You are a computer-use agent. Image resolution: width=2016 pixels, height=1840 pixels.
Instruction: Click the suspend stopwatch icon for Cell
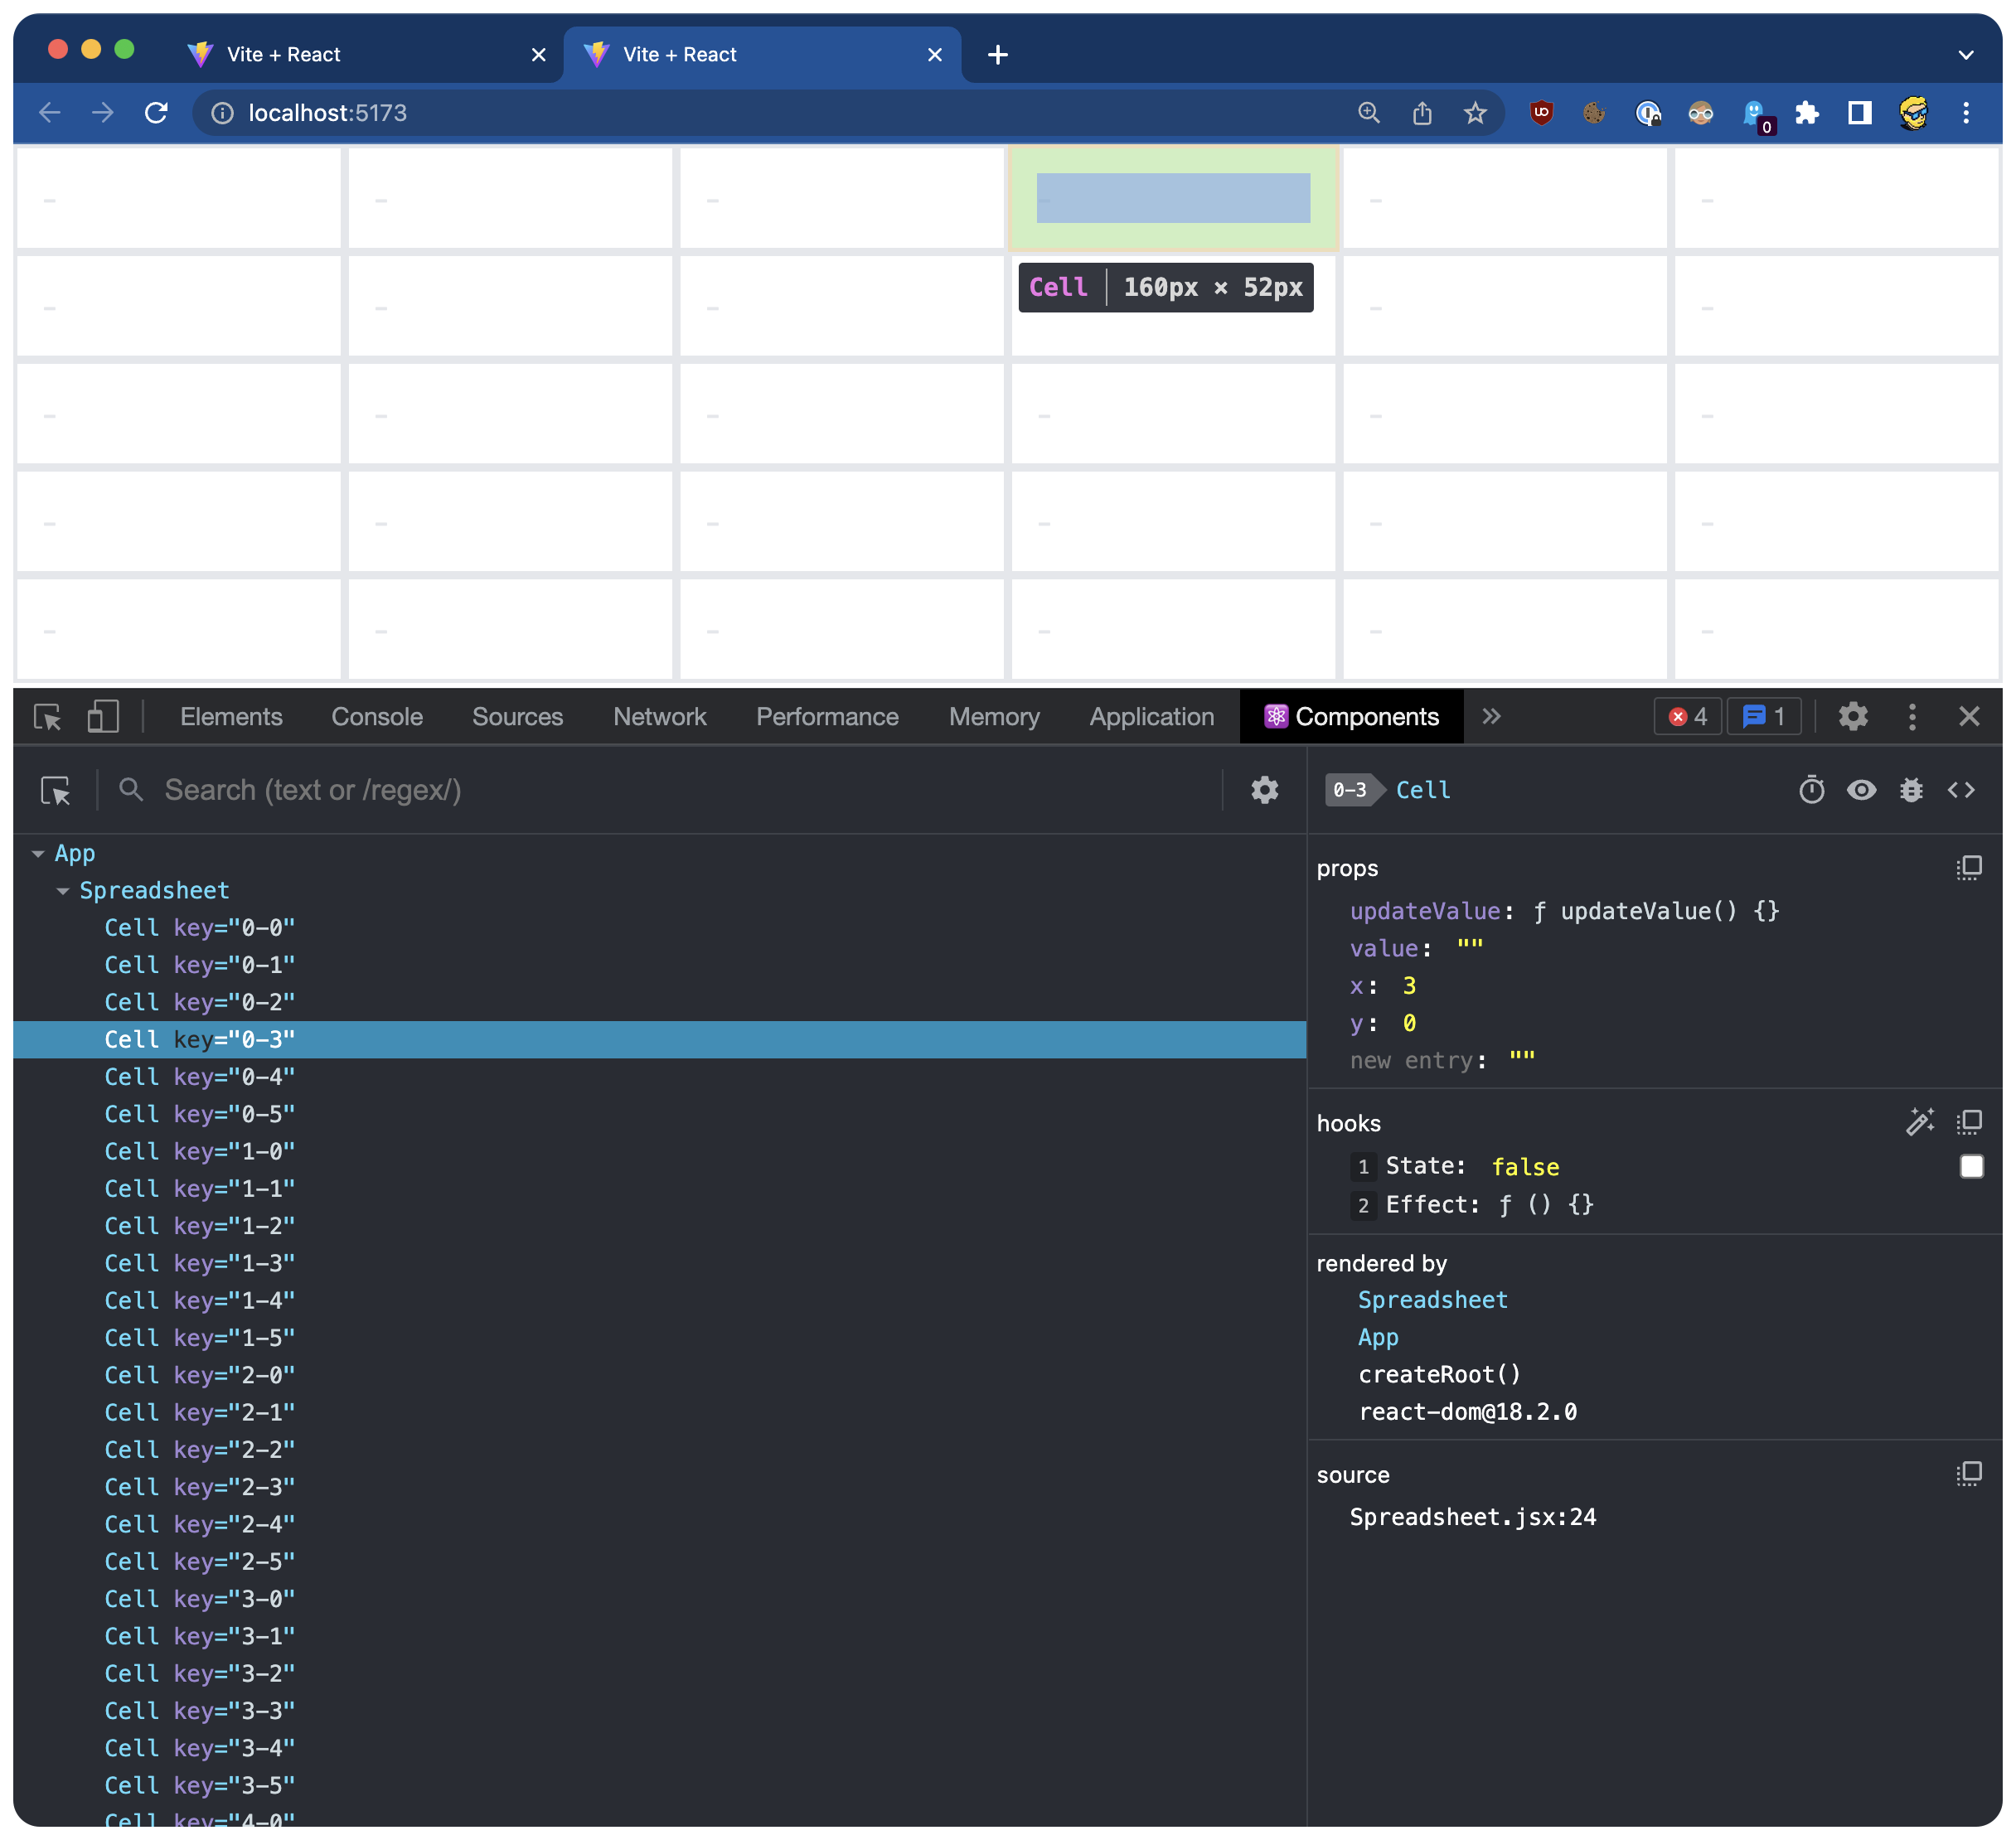click(1811, 790)
